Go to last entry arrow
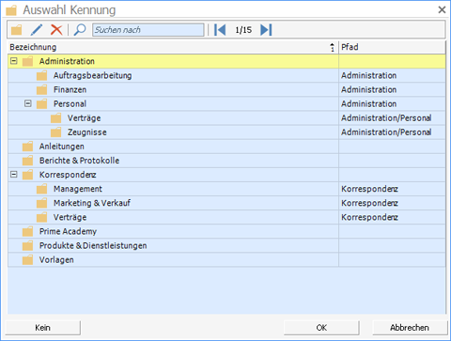451x341 pixels. 266,30
